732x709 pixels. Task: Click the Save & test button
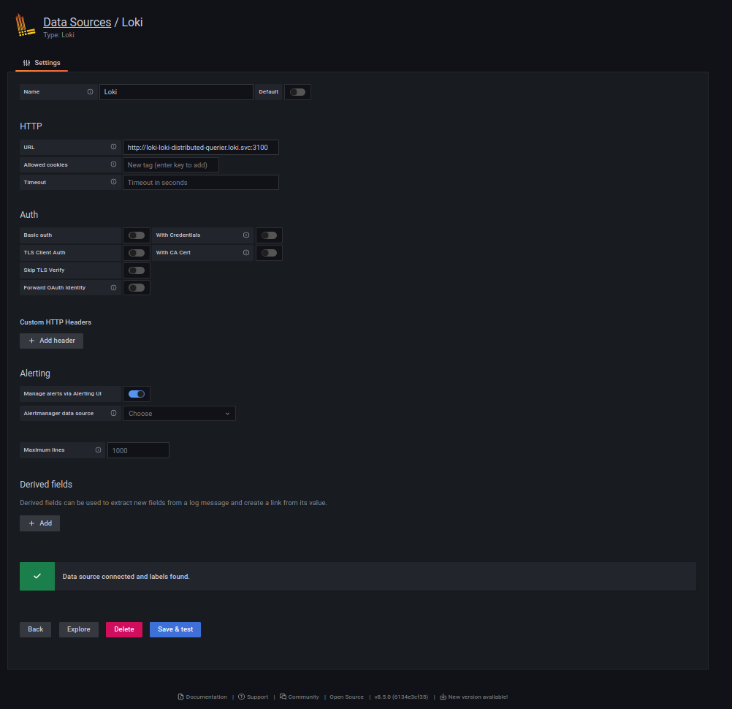point(175,629)
